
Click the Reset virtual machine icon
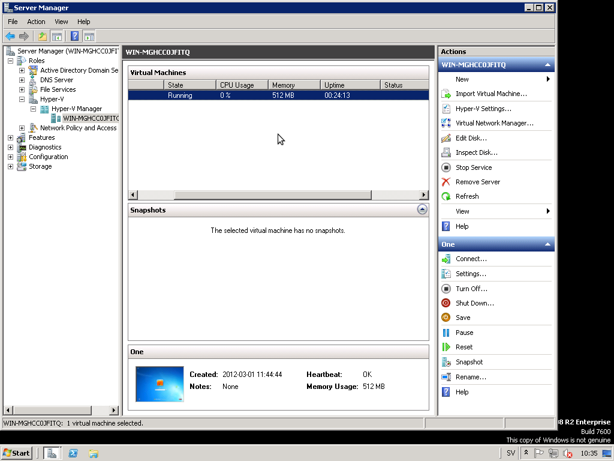coord(446,347)
